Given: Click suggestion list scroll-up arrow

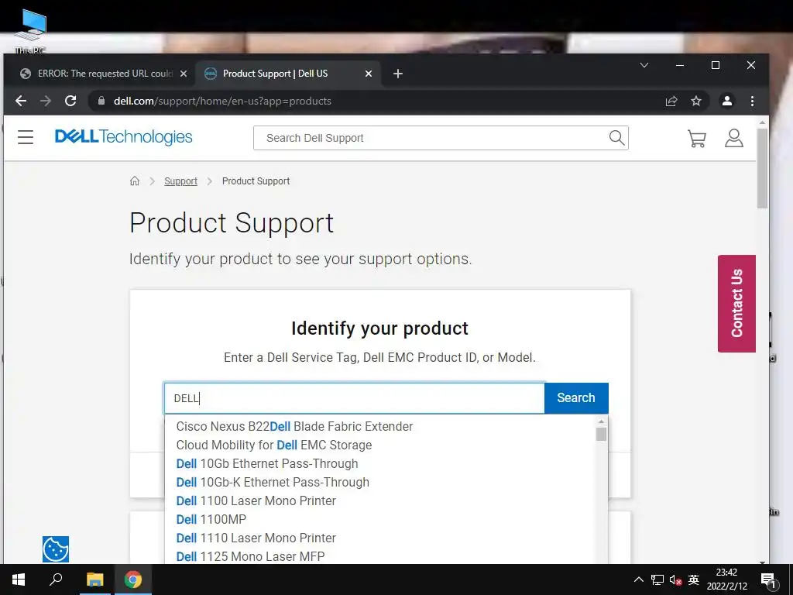Looking at the screenshot, I should tap(601, 421).
